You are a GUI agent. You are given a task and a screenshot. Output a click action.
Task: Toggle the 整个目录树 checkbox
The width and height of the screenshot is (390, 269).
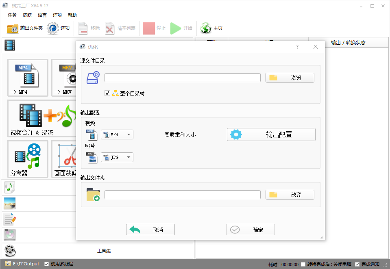(x=107, y=93)
